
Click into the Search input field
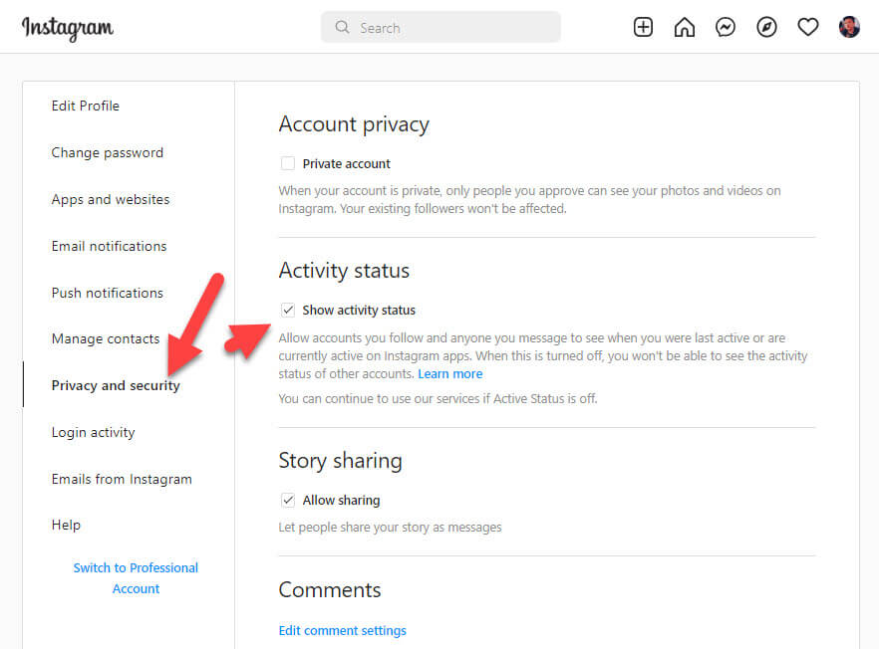[448, 28]
